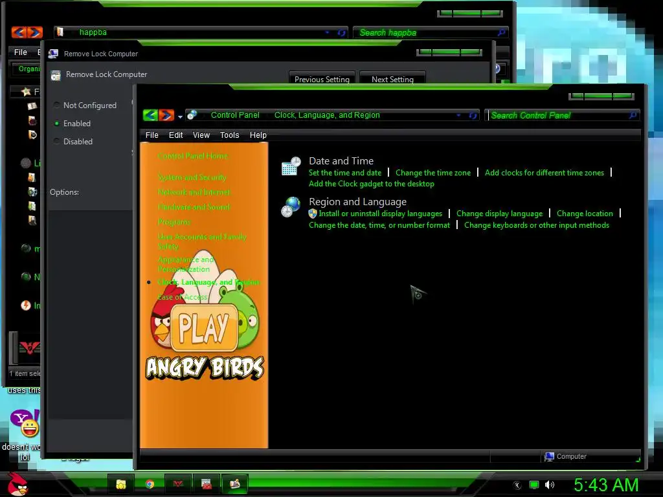Open User Accounts and Family Safety
The image size is (663, 497).
point(202,241)
